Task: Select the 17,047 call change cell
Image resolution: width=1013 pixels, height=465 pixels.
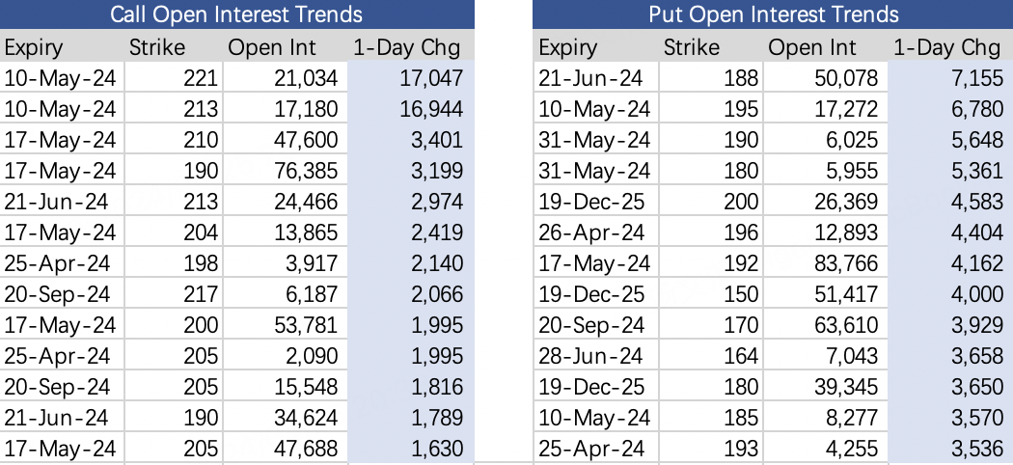Action: pyautogui.click(x=431, y=78)
